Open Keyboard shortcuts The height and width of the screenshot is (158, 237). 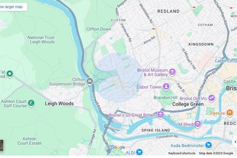(x=182, y=153)
